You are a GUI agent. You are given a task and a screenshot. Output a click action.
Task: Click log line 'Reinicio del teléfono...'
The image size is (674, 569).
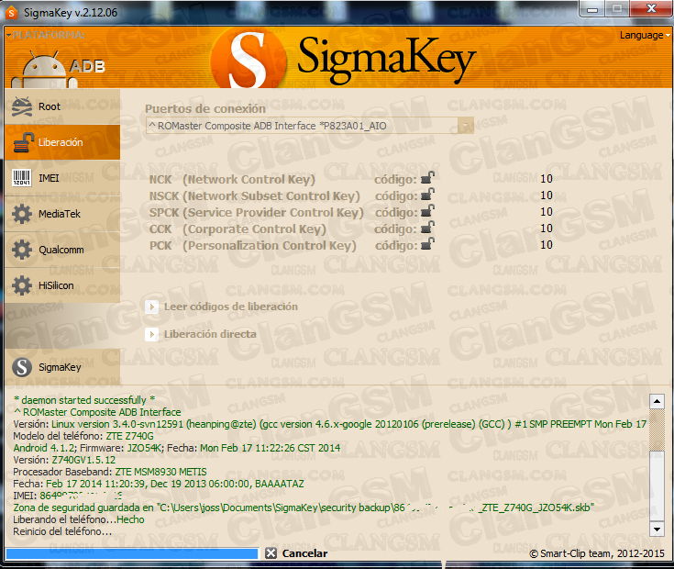click(x=62, y=531)
